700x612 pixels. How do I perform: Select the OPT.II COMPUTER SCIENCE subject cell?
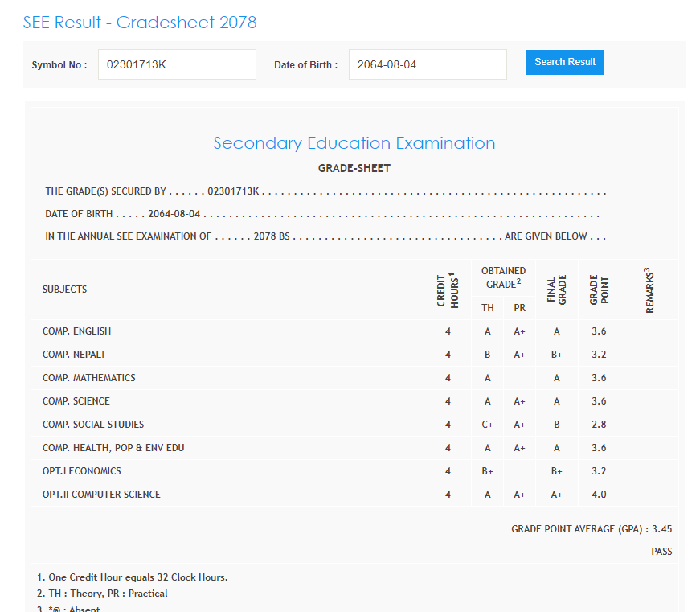tap(101, 495)
